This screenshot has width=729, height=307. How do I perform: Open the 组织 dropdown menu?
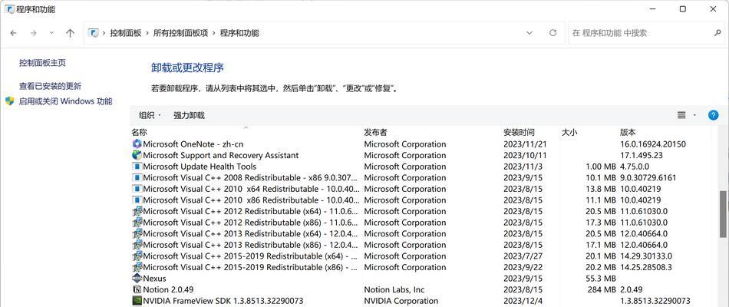(150, 115)
